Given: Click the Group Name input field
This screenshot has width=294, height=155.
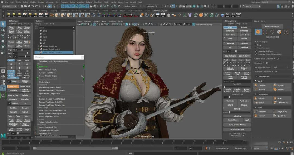Looking at the screenshot, I should 237,81.
